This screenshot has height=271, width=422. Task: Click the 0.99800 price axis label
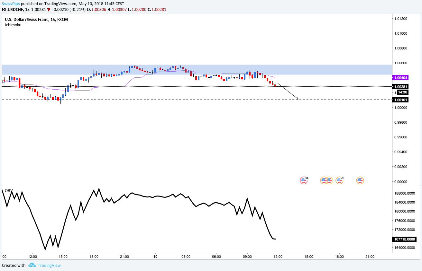tap(401, 122)
